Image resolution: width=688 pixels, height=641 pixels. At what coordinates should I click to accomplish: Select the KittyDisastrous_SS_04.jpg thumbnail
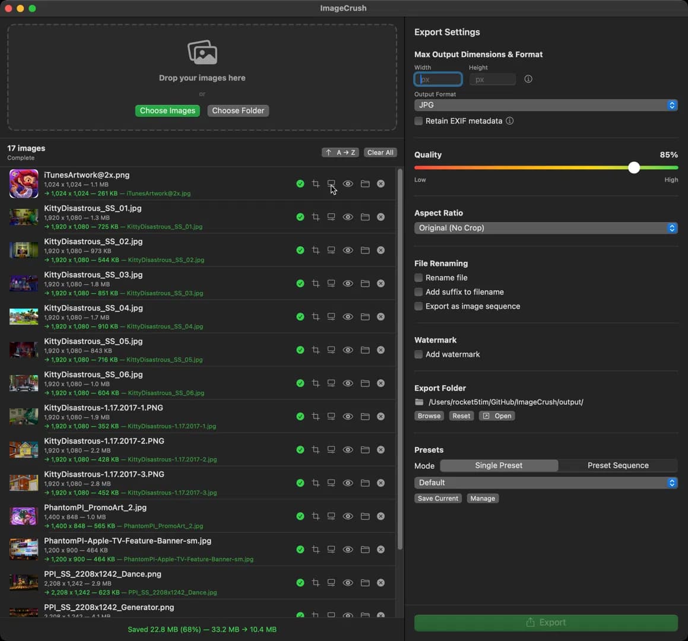[x=24, y=317]
